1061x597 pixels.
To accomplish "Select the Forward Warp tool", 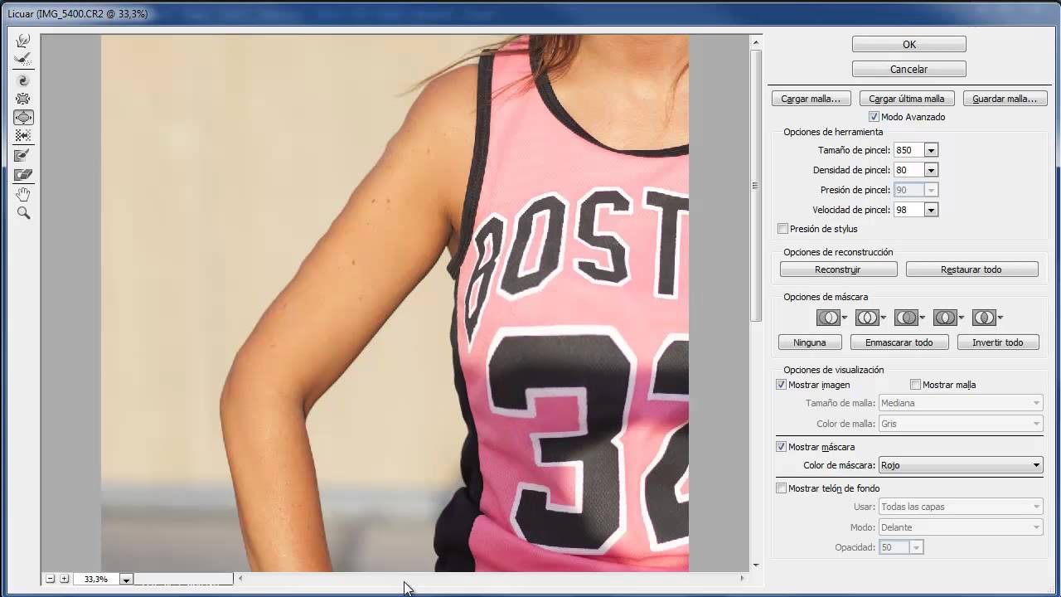I will 23,41.
